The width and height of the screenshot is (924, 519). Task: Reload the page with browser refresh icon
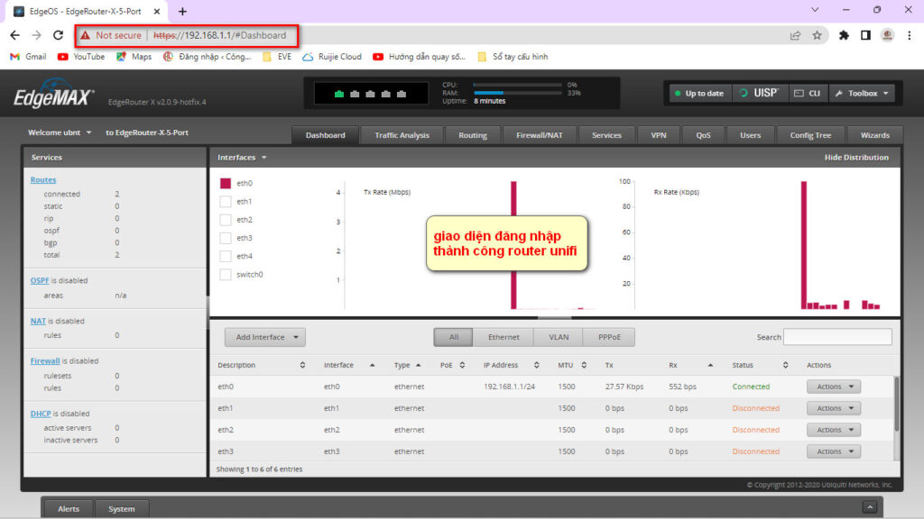[x=58, y=35]
